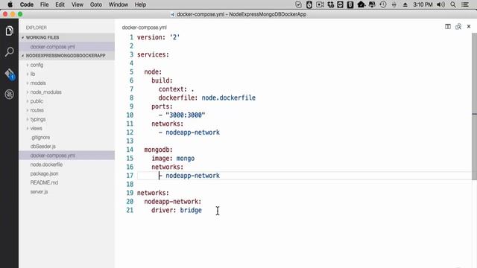The height and width of the screenshot is (268, 477).
Task: Open the Code menu
Action: tap(27, 4)
